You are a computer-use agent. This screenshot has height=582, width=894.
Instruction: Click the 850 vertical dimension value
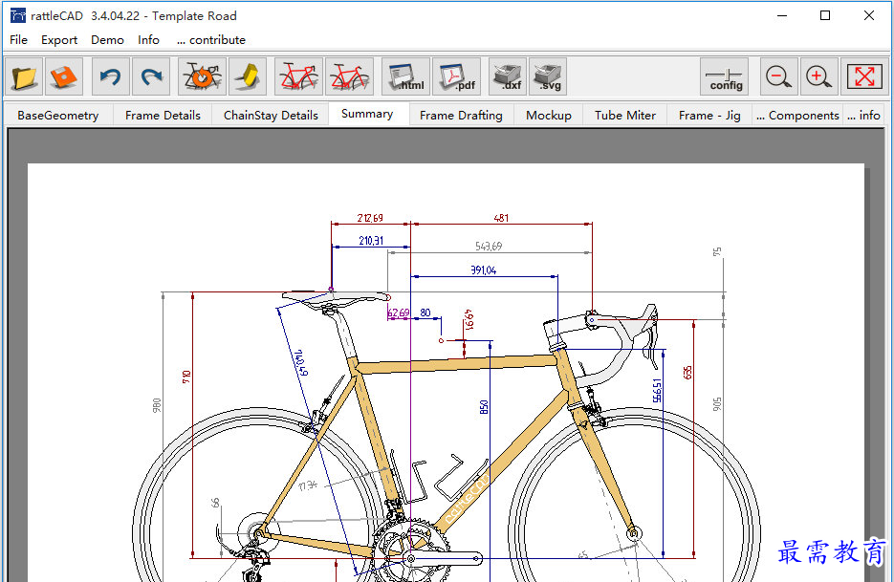click(x=484, y=407)
